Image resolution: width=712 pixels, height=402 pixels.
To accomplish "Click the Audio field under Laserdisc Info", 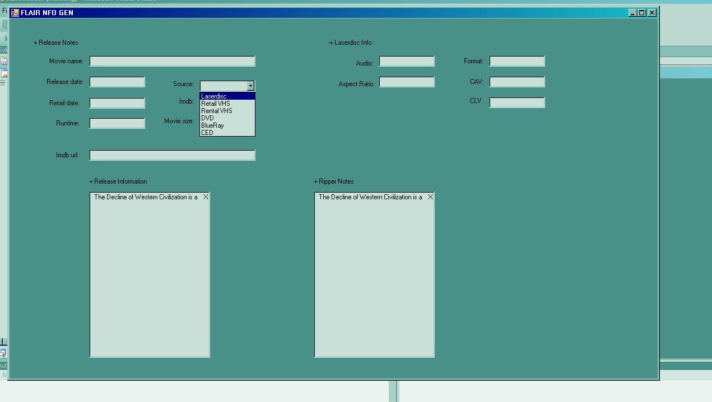I will pos(407,62).
